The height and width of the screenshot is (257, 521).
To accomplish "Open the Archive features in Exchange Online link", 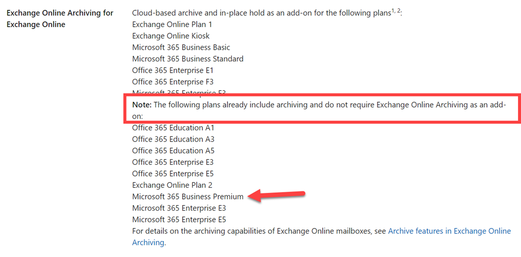I will coord(449,231).
